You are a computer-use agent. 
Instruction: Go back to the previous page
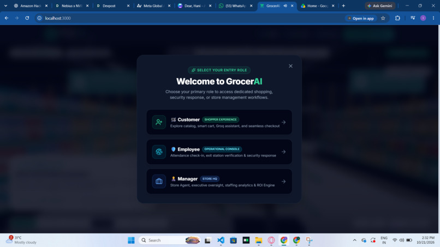point(7,18)
